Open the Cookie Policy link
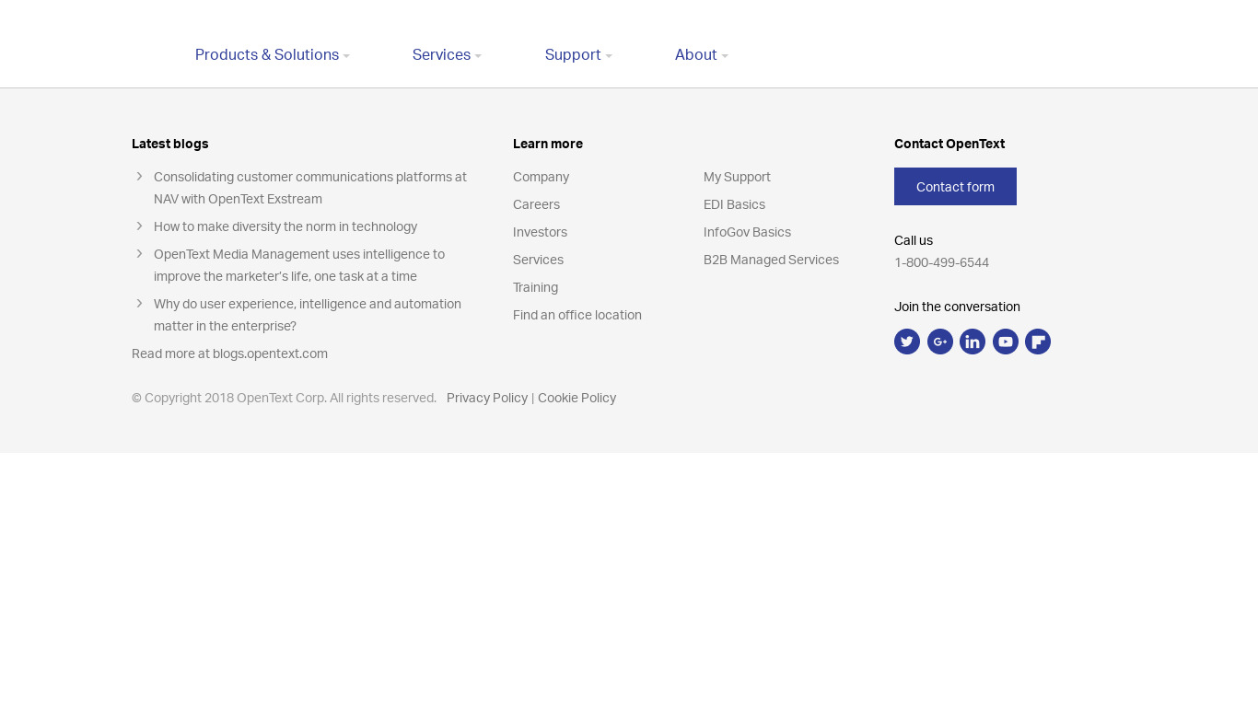 [577, 398]
